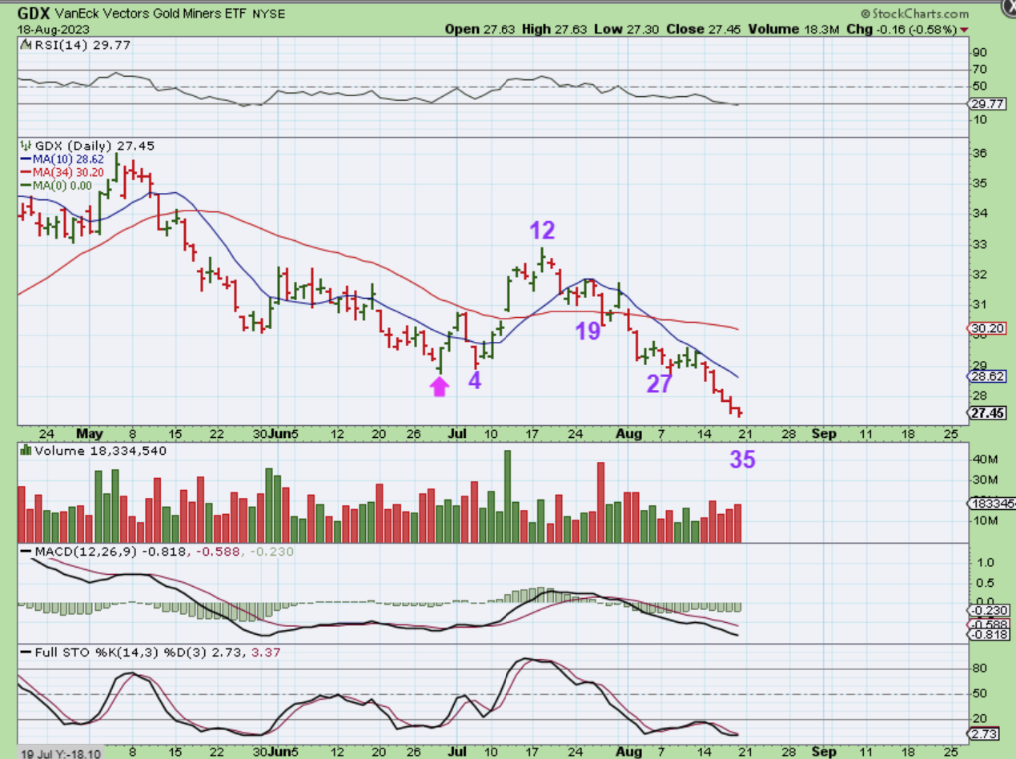Click the volume legend square icon
Image resolution: width=1016 pixels, height=759 pixels.
[x=26, y=451]
